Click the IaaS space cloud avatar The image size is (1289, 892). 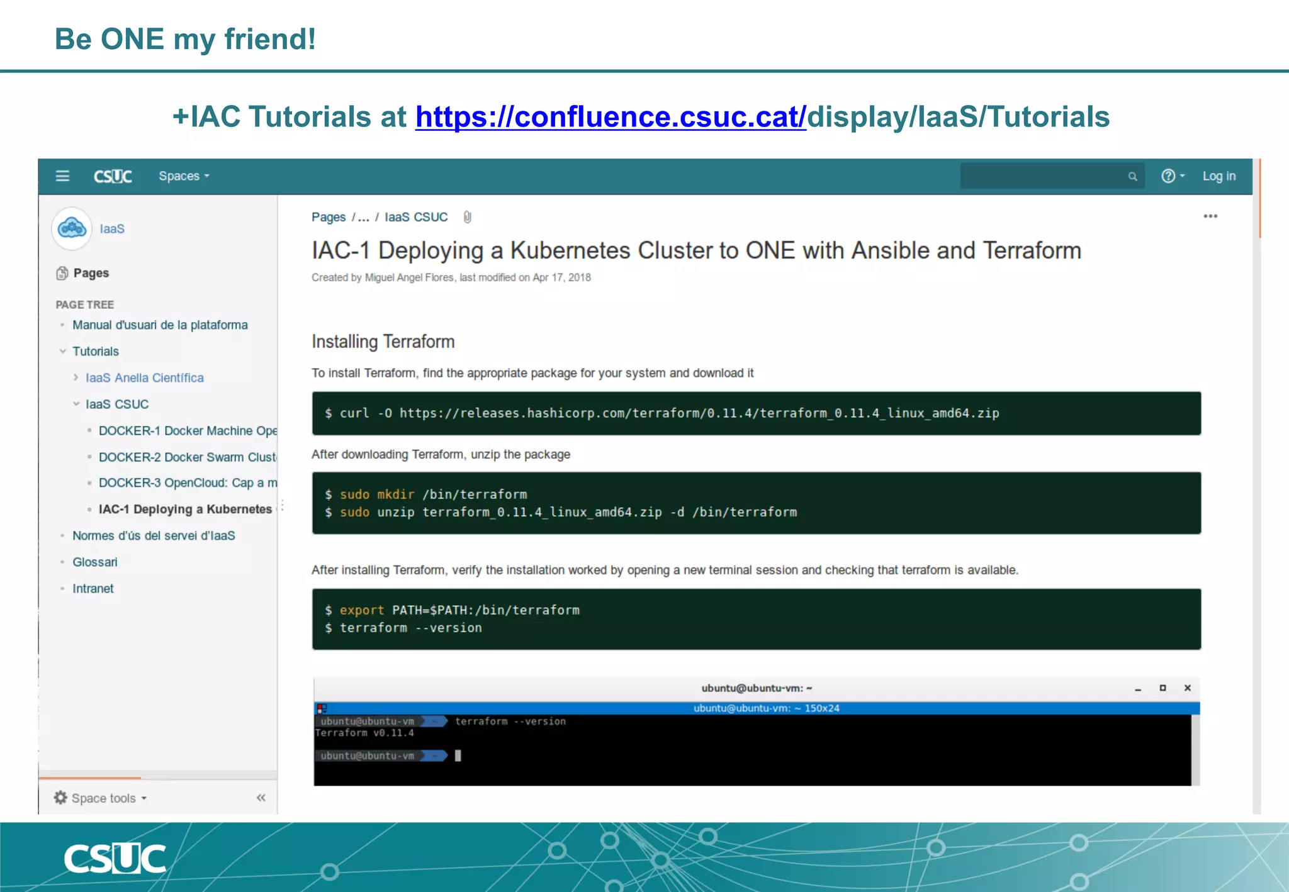click(72, 228)
